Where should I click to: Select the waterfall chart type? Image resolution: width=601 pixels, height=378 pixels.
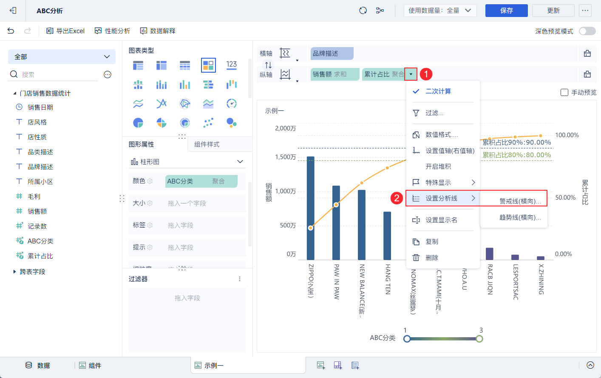232,85
